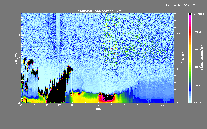Viewport: 207px width, 129px height.
Task: Select the 'AGL (km)' axis label
Action: [x=16, y=58]
